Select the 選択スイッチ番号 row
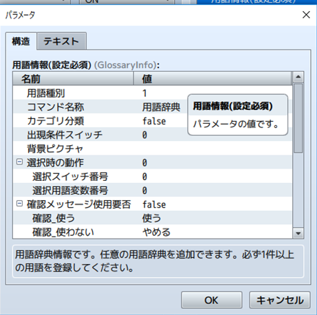The width and height of the screenshot is (317, 315). pyautogui.click(x=153, y=177)
